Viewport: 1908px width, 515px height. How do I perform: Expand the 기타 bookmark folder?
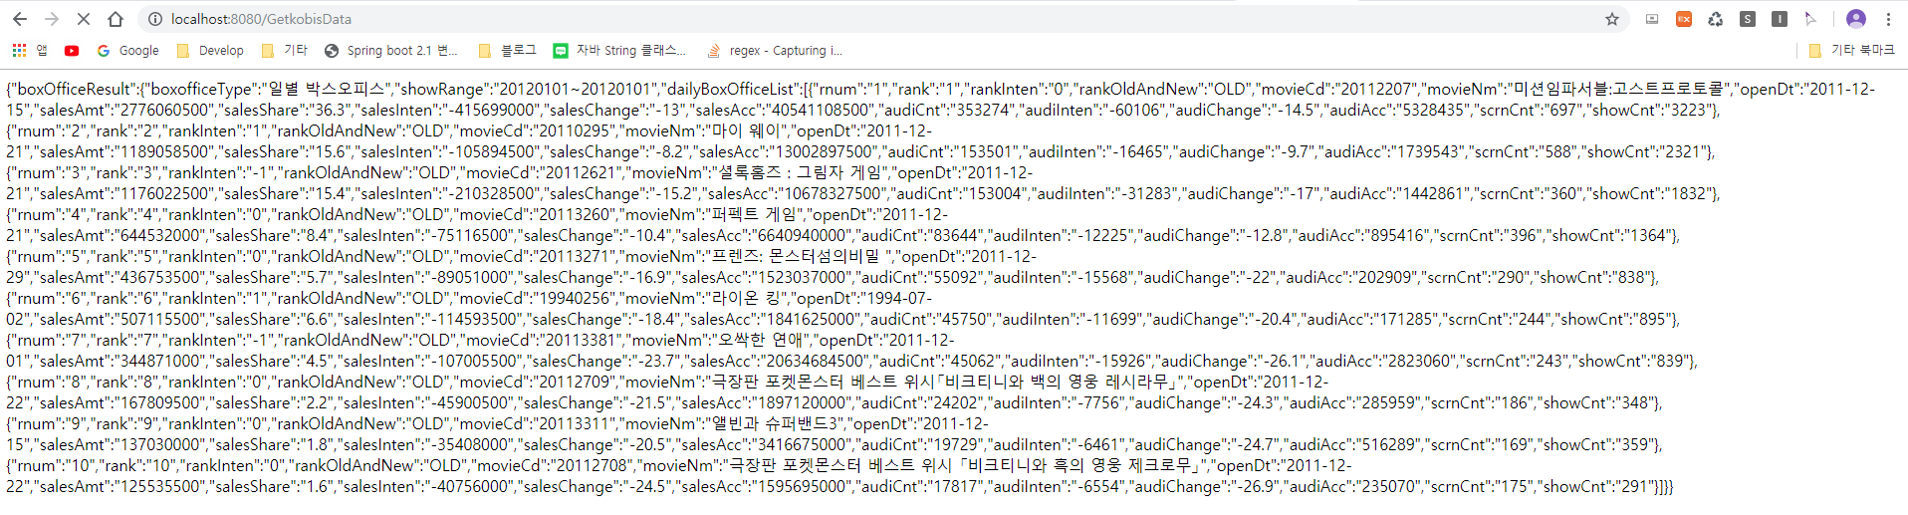pyautogui.click(x=284, y=50)
